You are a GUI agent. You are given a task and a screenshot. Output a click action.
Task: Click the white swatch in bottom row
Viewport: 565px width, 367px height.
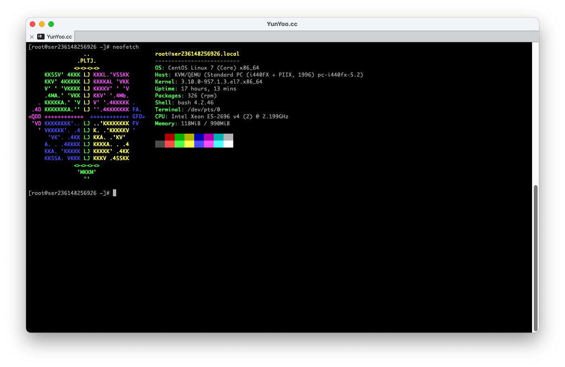point(228,144)
